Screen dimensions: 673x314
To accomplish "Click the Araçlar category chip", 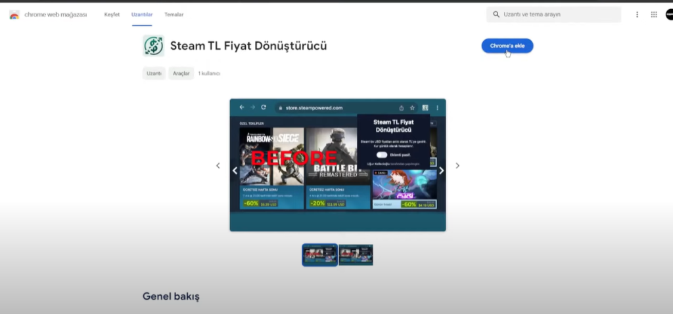I will click(181, 73).
